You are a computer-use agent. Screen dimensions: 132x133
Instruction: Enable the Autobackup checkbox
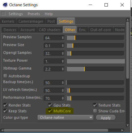tap(5, 76)
